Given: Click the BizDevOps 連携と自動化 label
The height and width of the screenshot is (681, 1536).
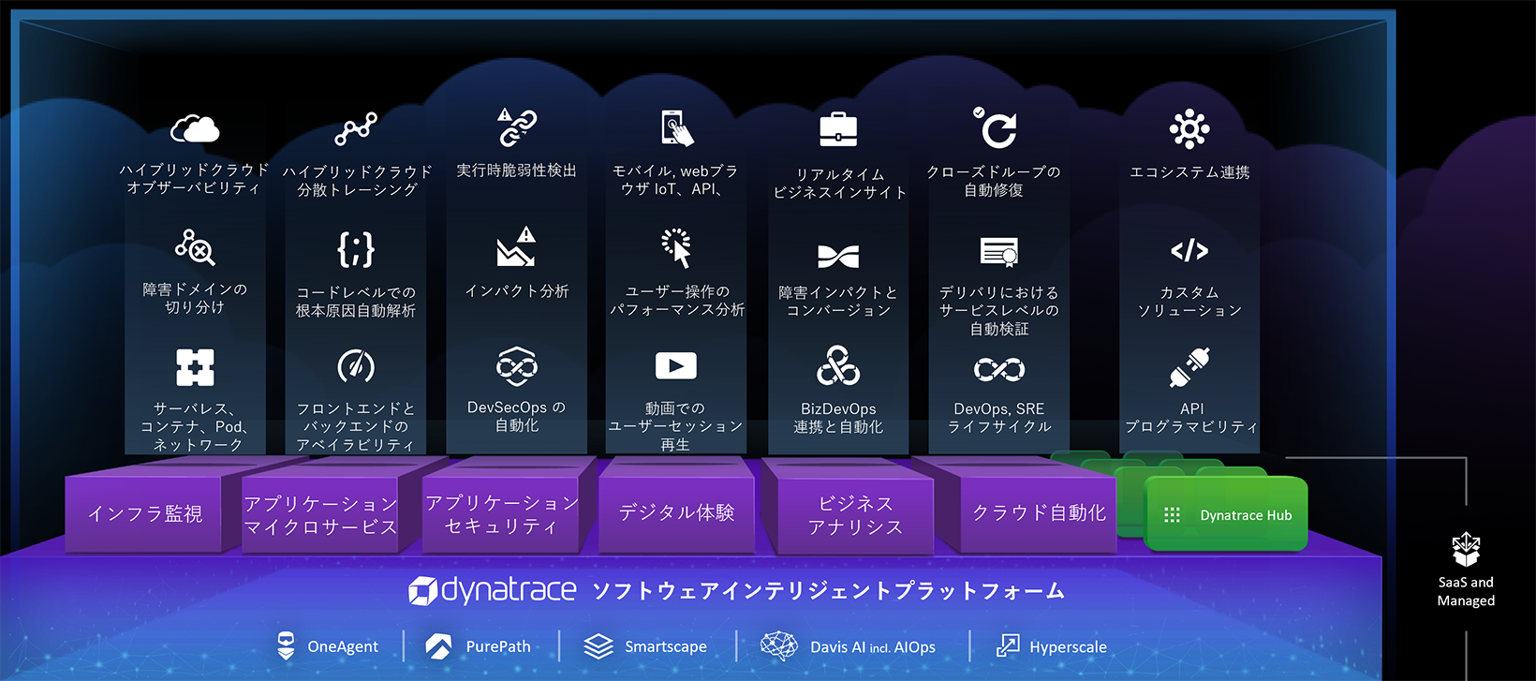Looking at the screenshot, I should coord(838,418).
